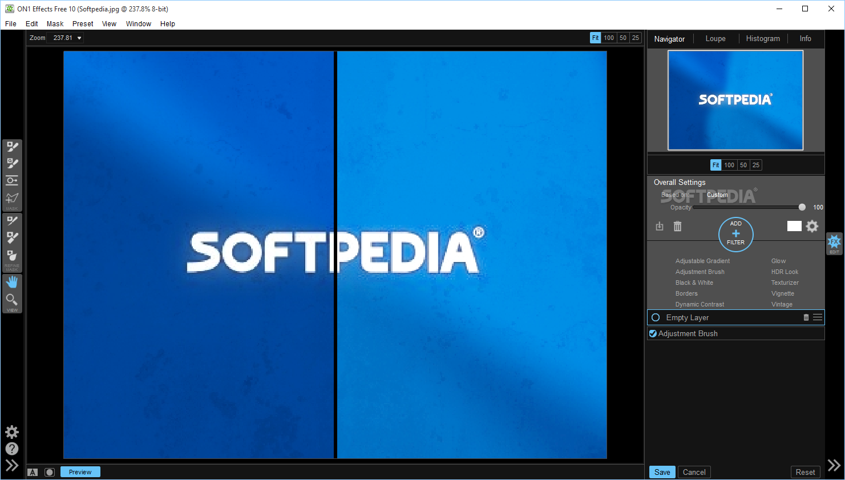Viewport: 845px width, 480px height.
Task: Open the Mask menu
Action: tap(55, 24)
